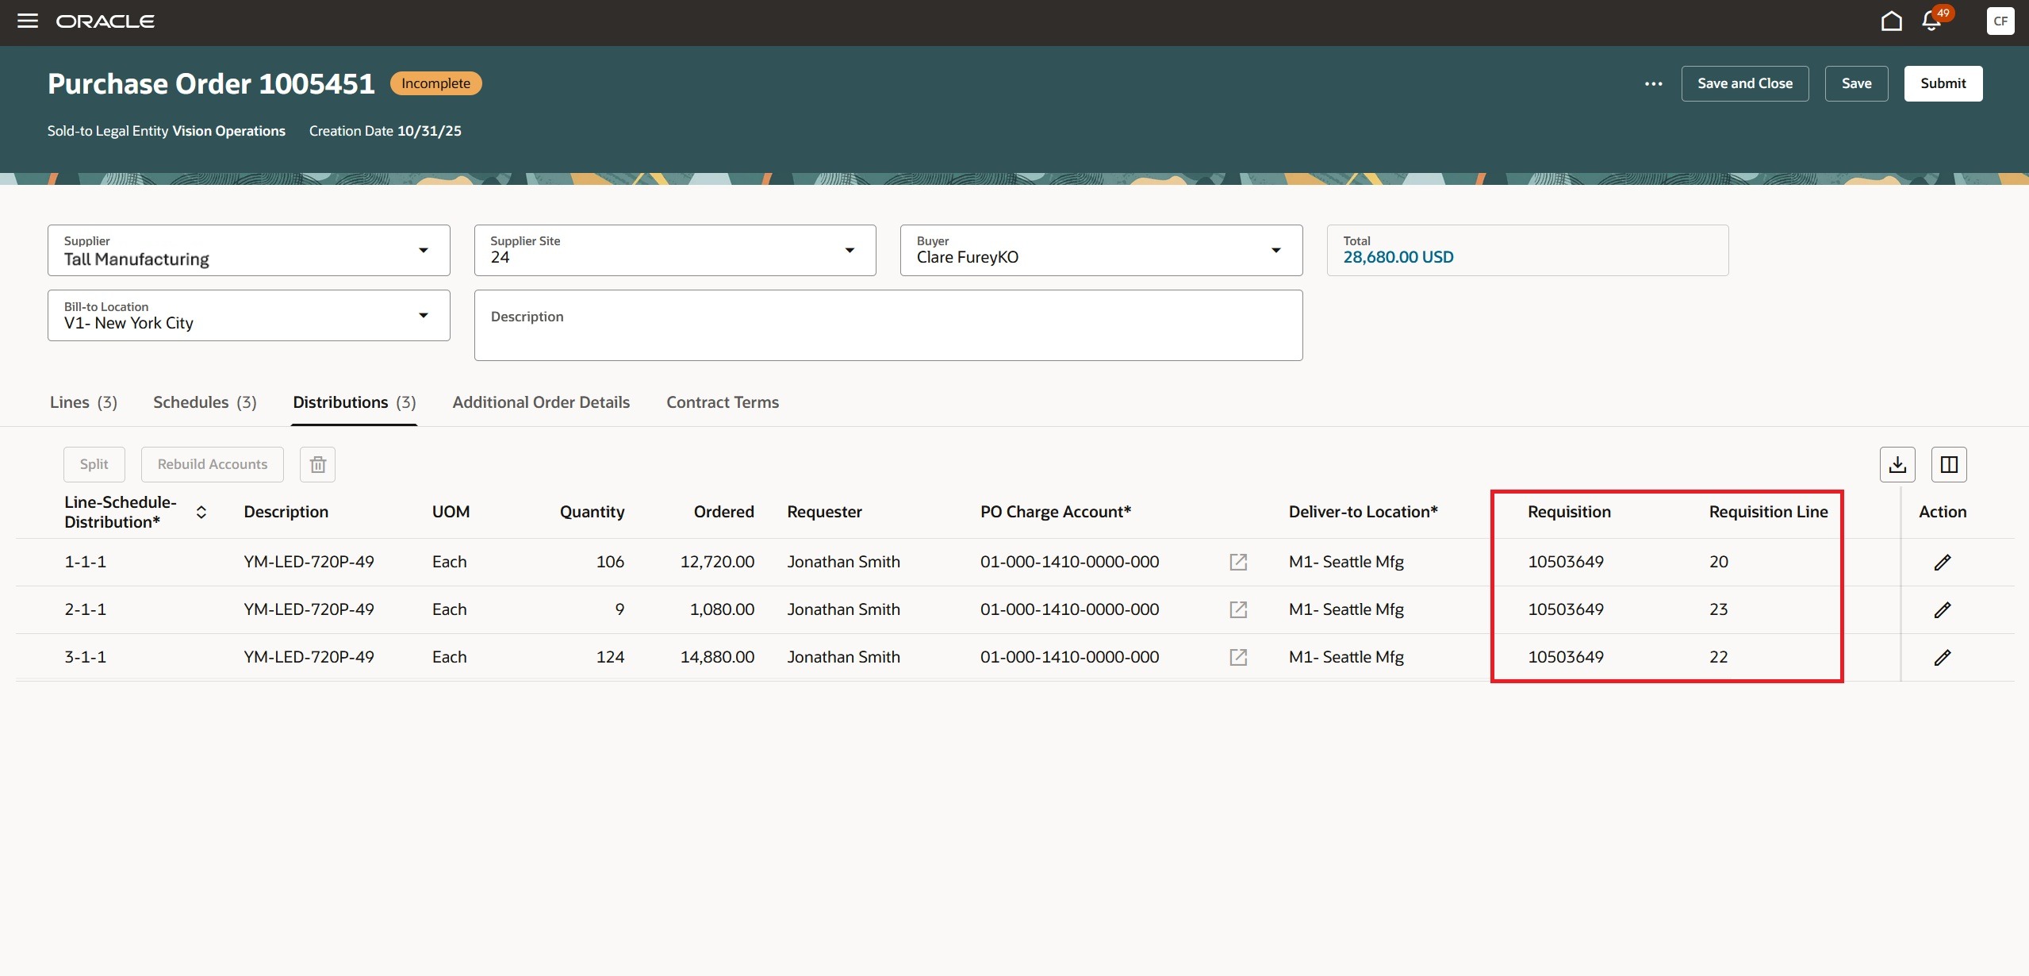Open the CF user profile menu
This screenshot has width=2029, height=976.
[2000, 21]
